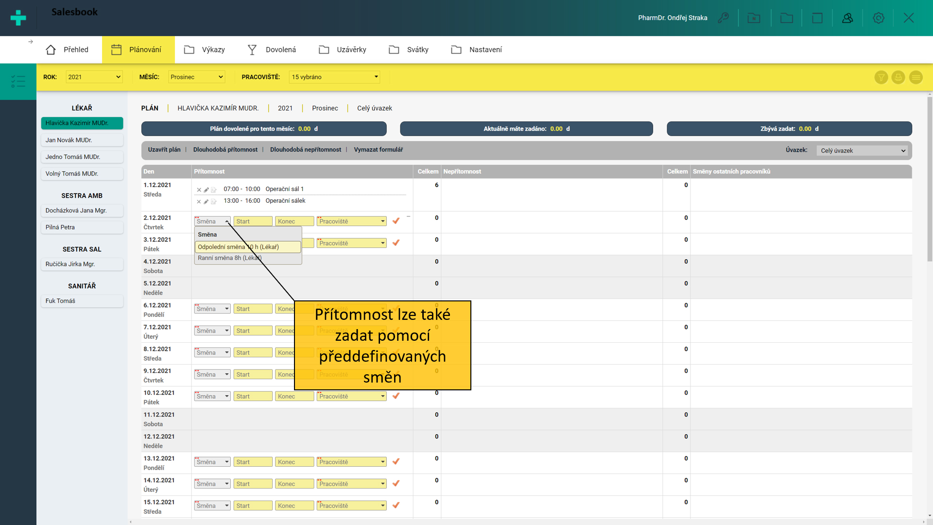Delete the 13:00-16:00 Operační sálek entry
Viewport: 933px width, 525px height.
pos(199,201)
